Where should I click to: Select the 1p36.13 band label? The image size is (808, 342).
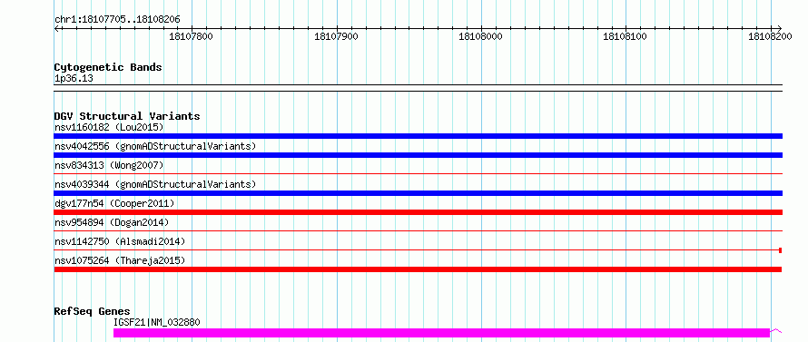pyautogui.click(x=74, y=79)
